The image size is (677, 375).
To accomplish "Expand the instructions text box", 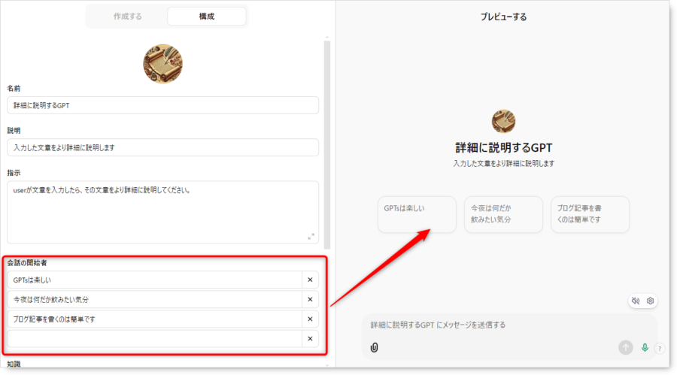I will pos(311,237).
